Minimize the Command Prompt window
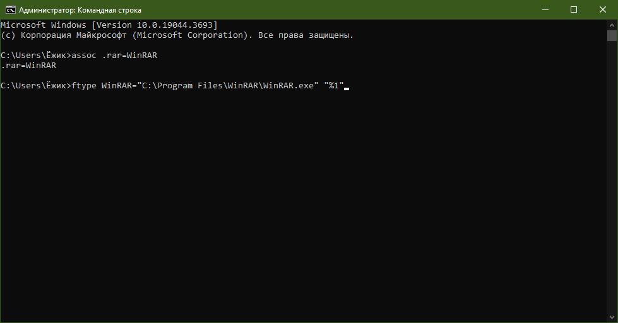Viewport: 618px width, 323px height. pos(545,9)
